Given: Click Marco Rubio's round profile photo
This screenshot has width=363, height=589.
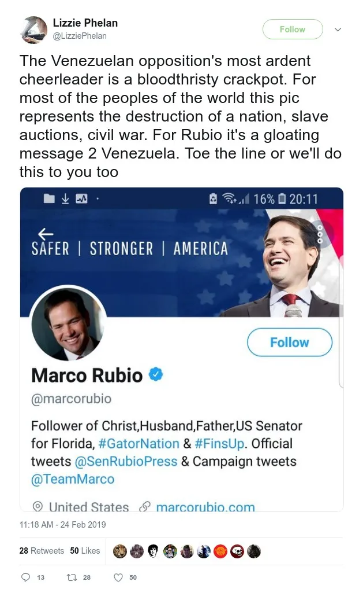Looking at the screenshot, I should pyautogui.click(x=68, y=323).
